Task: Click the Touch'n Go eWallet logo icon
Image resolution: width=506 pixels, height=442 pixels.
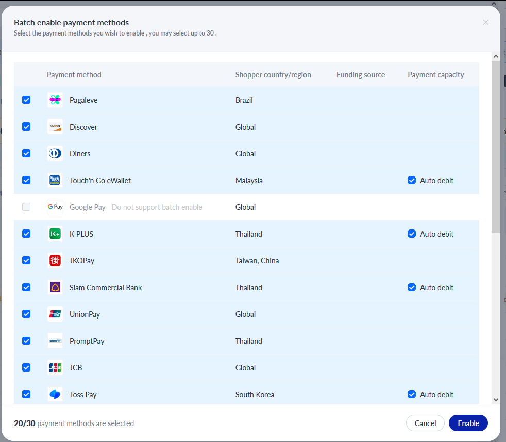Action: coord(55,181)
